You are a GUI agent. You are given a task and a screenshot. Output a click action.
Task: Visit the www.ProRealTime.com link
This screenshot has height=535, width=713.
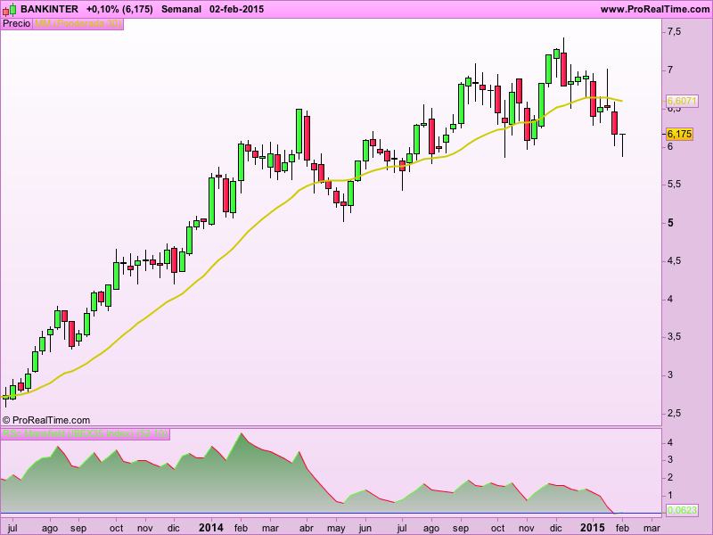(655, 9)
